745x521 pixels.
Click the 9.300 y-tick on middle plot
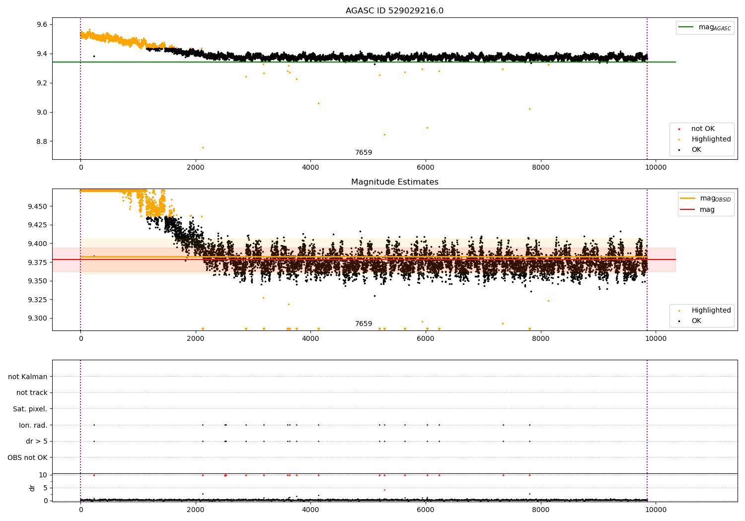point(37,319)
